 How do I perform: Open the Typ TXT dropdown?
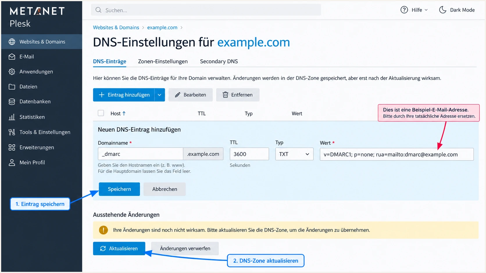click(294, 154)
